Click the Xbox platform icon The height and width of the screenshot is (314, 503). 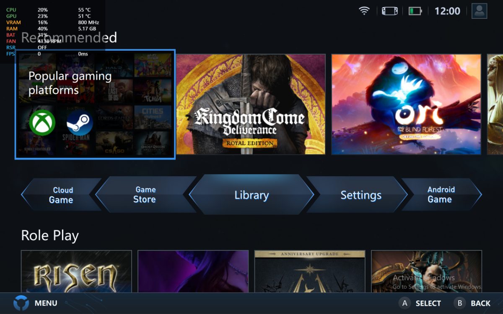(42, 123)
